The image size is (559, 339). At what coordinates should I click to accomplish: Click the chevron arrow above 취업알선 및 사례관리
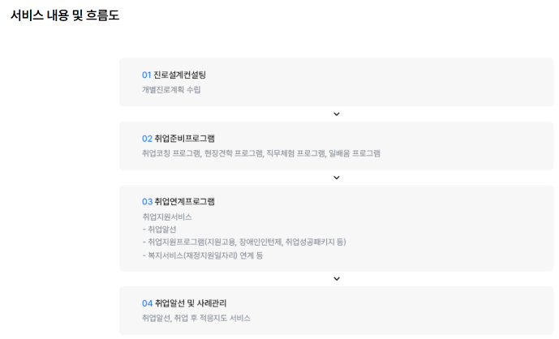point(336,279)
